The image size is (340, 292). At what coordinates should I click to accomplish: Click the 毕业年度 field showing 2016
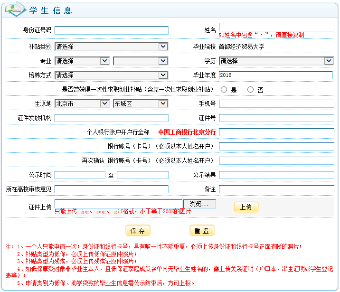pos(276,75)
